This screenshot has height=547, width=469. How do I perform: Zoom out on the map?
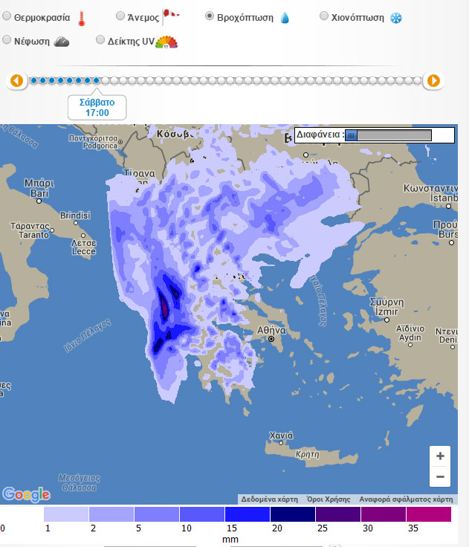coord(440,476)
